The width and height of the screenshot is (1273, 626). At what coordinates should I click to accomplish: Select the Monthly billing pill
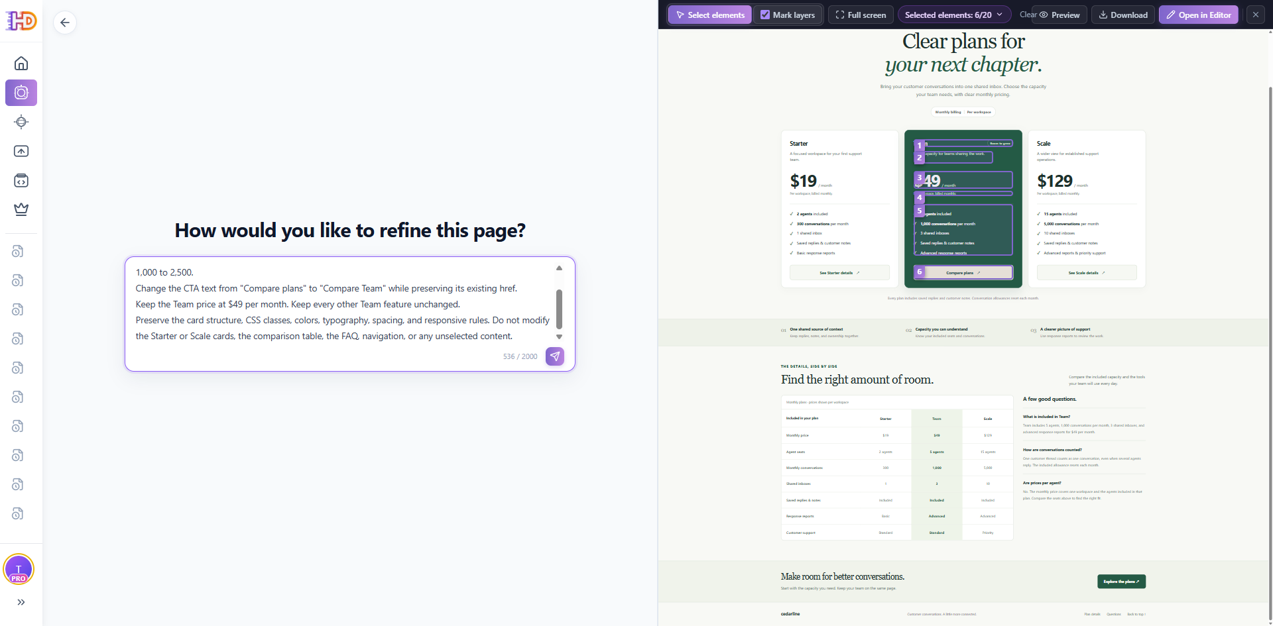(x=948, y=112)
